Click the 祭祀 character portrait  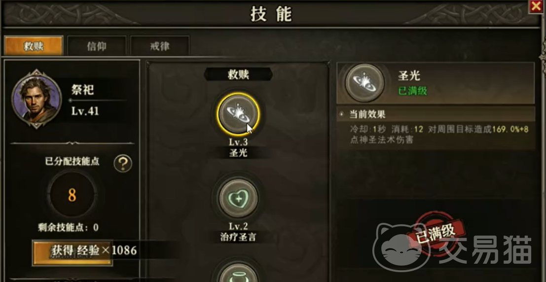pos(36,99)
